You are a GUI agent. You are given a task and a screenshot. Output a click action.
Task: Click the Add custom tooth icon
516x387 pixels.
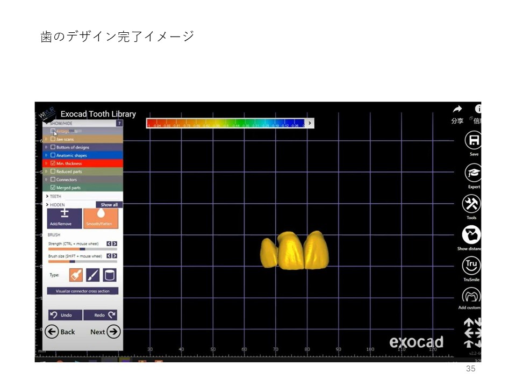point(471,296)
